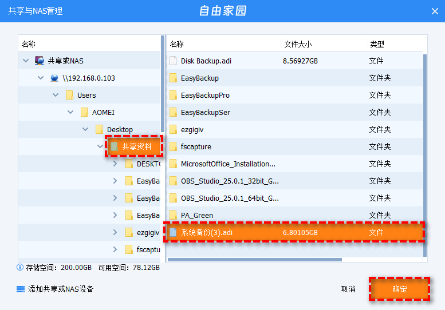Click the fscapture folder icon in file list
The height and width of the screenshot is (310, 445).
point(173,146)
